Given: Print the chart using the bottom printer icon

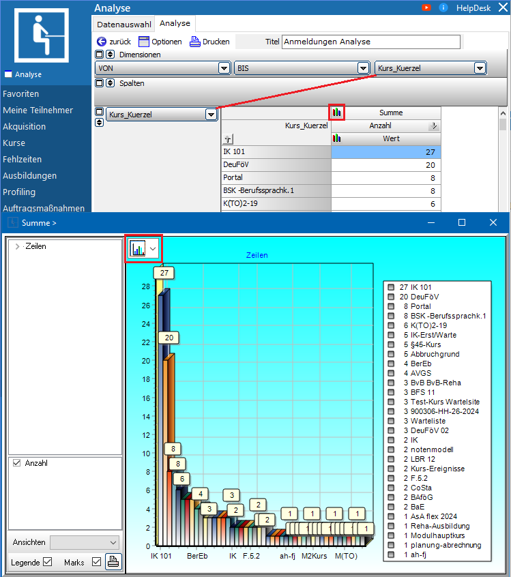Looking at the screenshot, I should pyautogui.click(x=113, y=562).
